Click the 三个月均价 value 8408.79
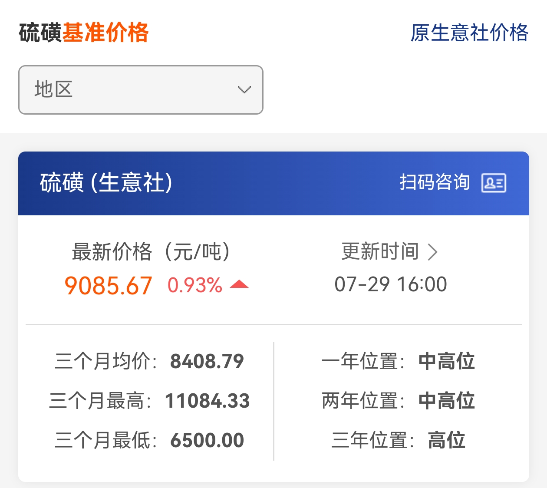The image size is (547, 488). pos(207,361)
